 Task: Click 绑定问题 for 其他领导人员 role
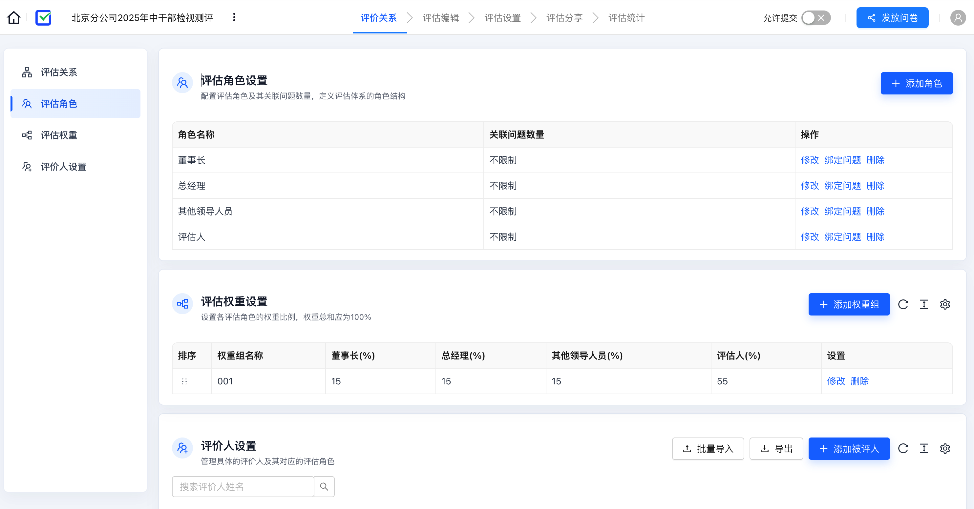[842, 211]
